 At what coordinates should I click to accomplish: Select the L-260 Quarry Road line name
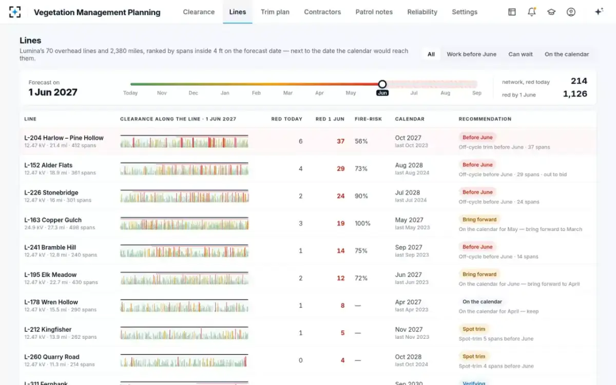[x=52, y=357]
